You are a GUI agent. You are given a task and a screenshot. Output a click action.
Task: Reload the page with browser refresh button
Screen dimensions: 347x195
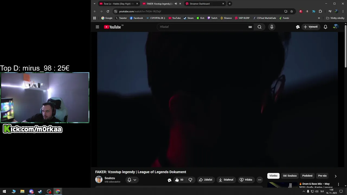coord(108,11)
